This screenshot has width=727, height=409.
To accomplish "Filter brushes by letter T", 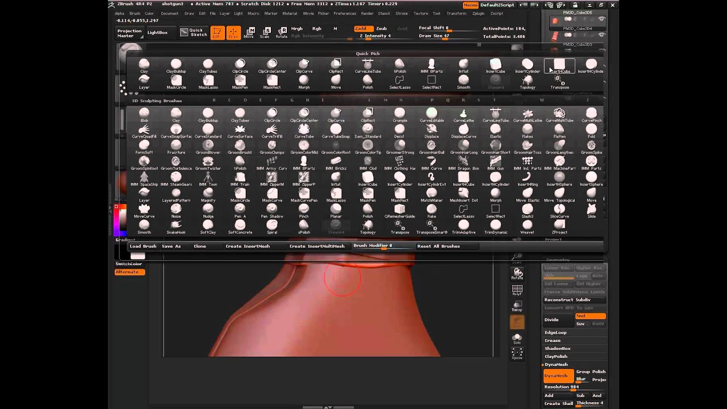I will click(494, 101).
